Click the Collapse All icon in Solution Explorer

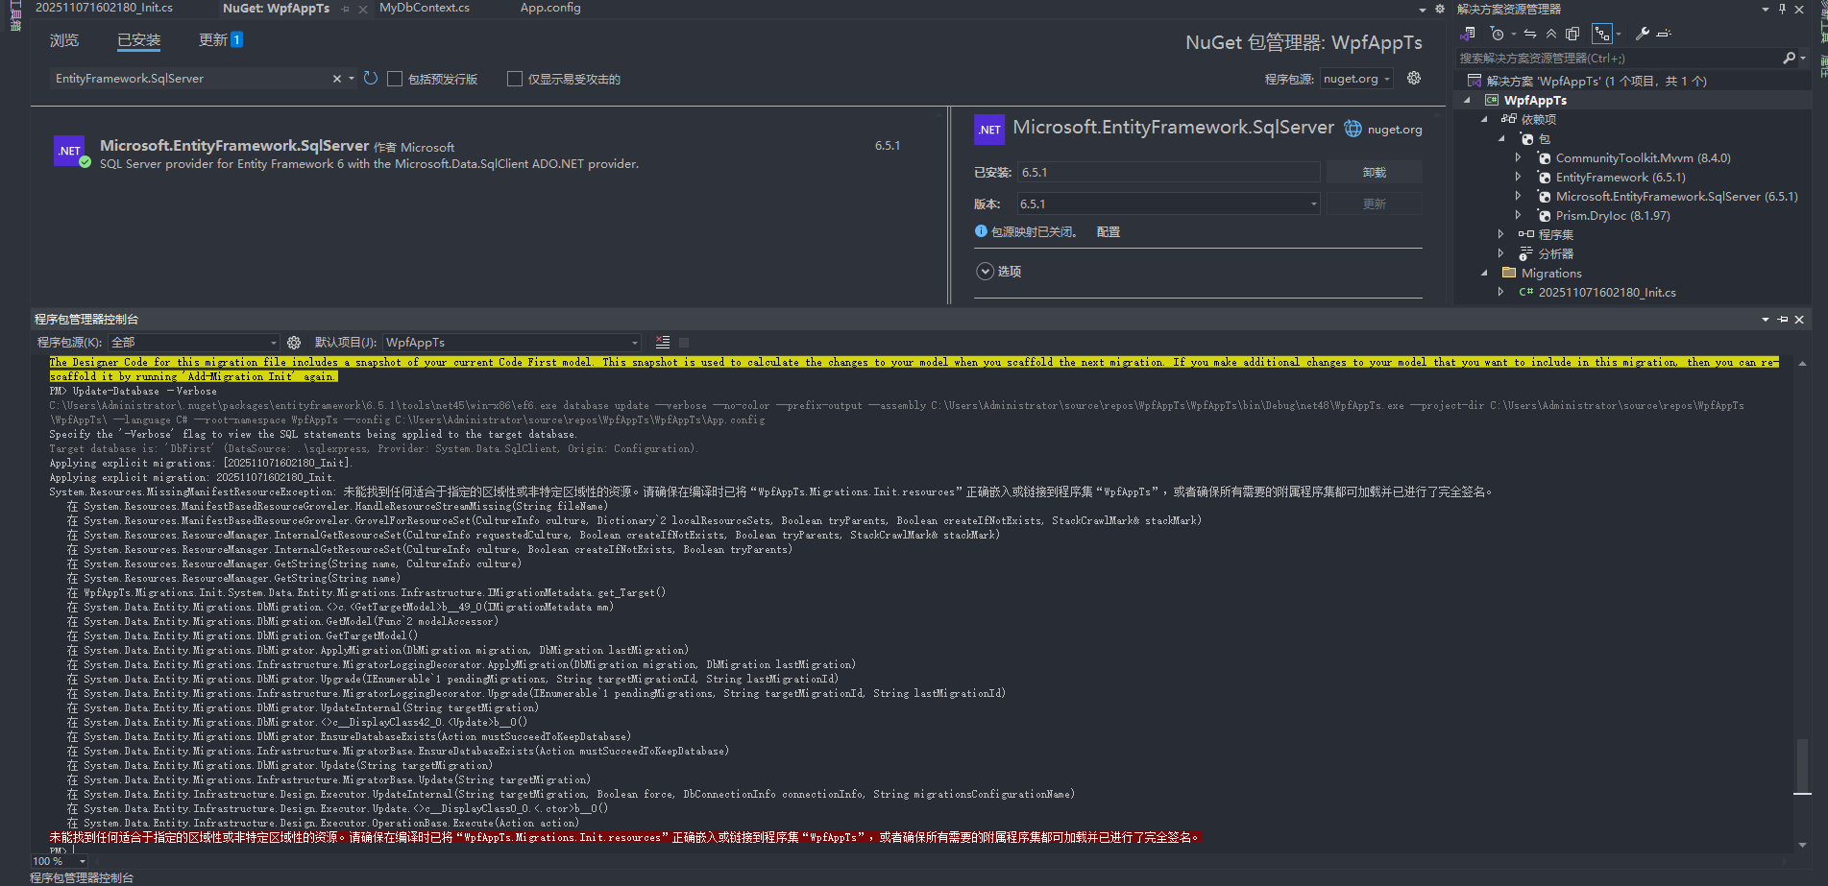point(1550,34)
